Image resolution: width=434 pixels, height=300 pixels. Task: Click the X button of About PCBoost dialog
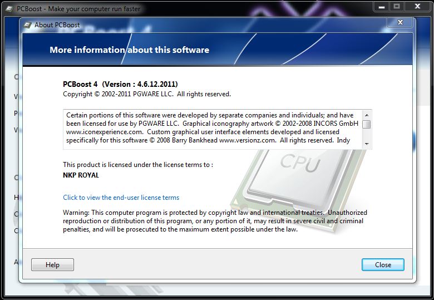(x=400, y=22)
